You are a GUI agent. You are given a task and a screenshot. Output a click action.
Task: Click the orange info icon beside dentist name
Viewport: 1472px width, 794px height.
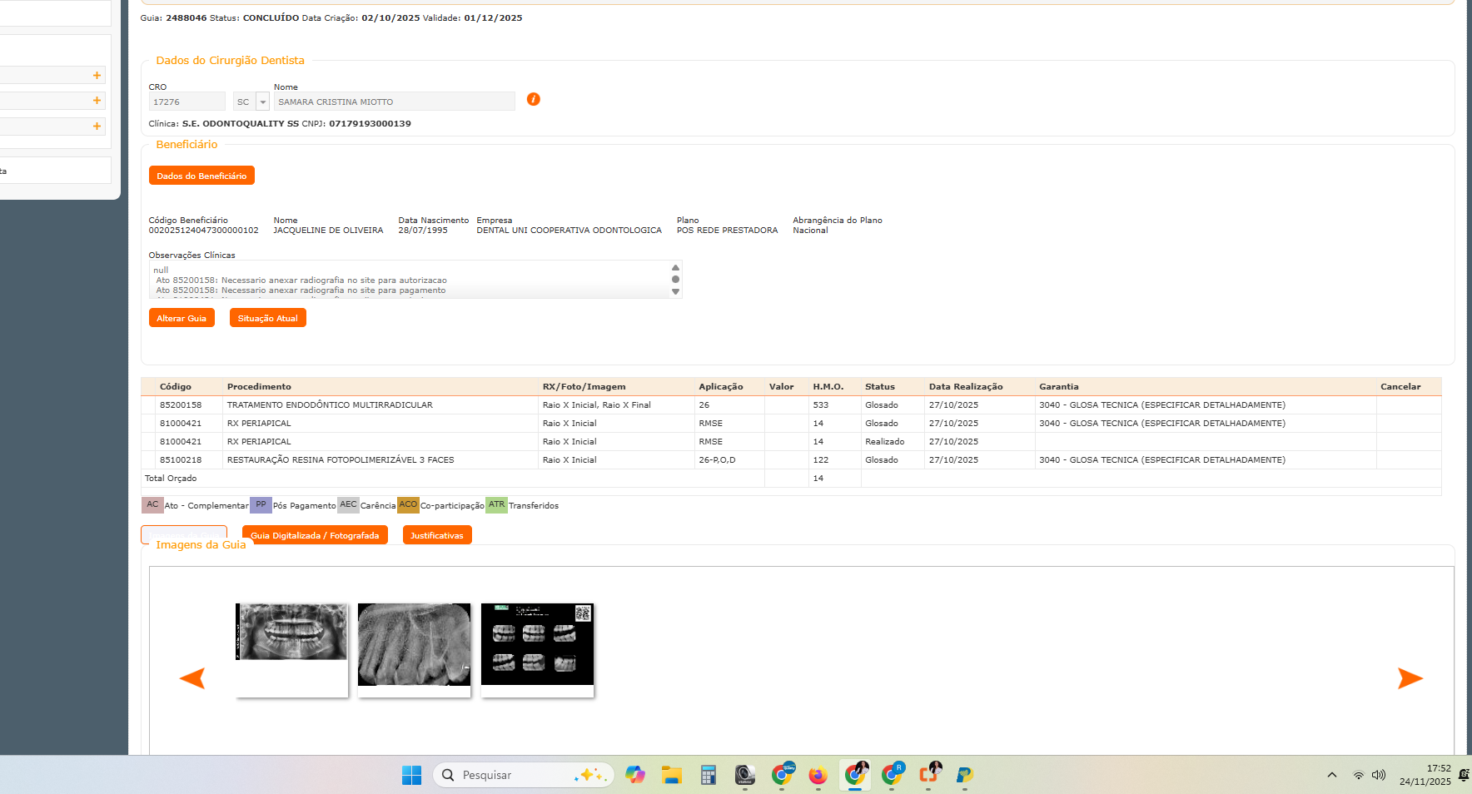[x=534, y=100]
